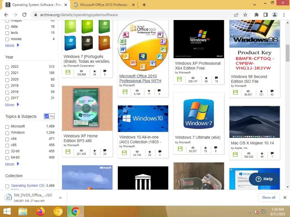Click the page vertical scrollbar thumb

click(x=287, y=53)
